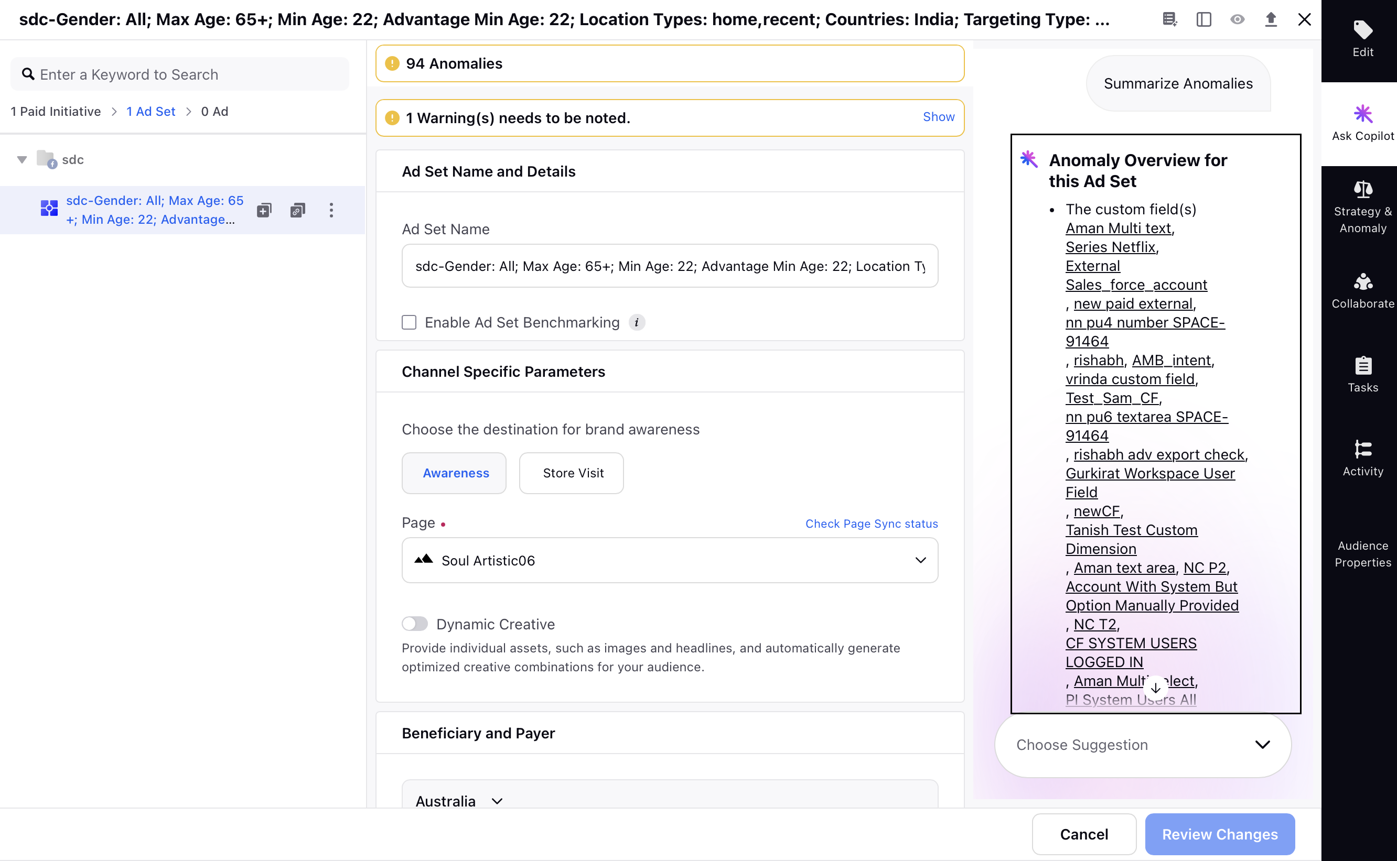Collapse the sdc tree node
Screen dimensions: 1397x861
(22, 159)
